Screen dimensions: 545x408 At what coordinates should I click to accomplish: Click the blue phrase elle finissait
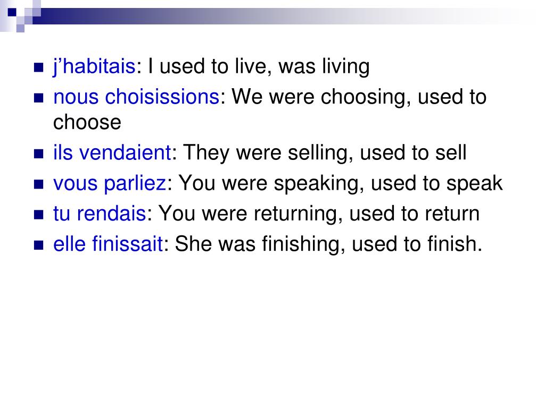coord(108,243)
